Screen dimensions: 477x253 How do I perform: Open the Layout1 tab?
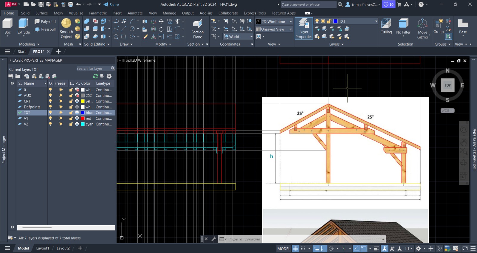43,248
